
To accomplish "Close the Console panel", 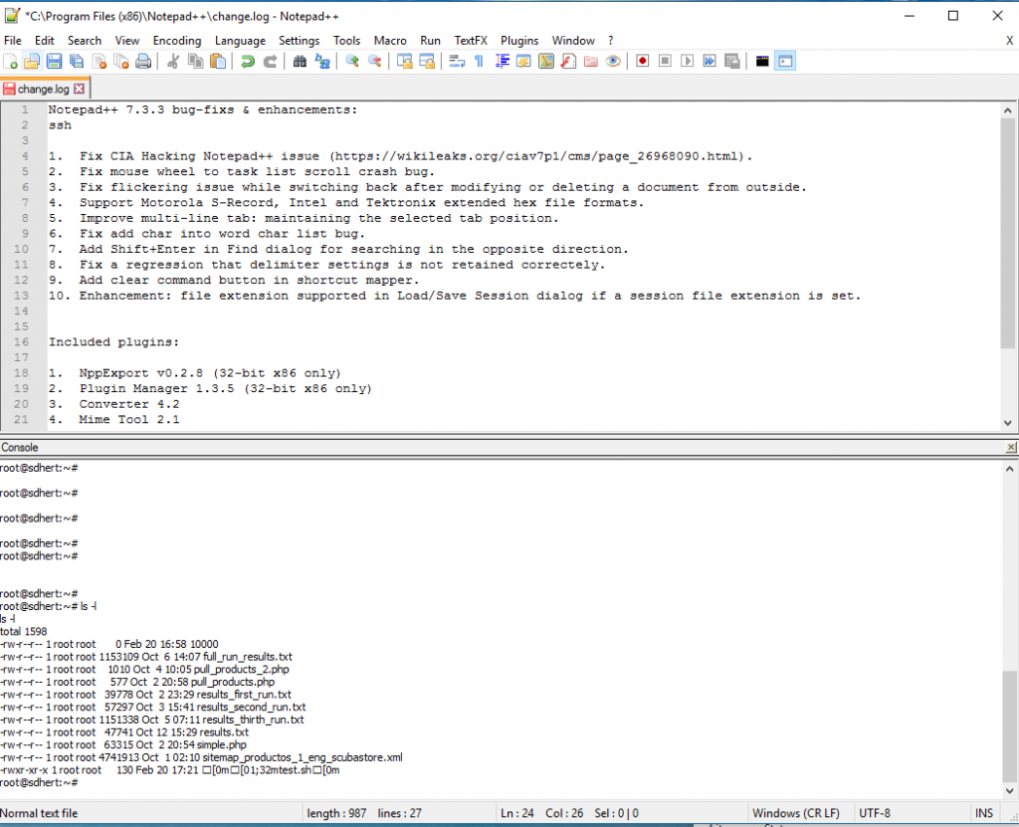I will pyautogui.click(x=1011, y=447).
